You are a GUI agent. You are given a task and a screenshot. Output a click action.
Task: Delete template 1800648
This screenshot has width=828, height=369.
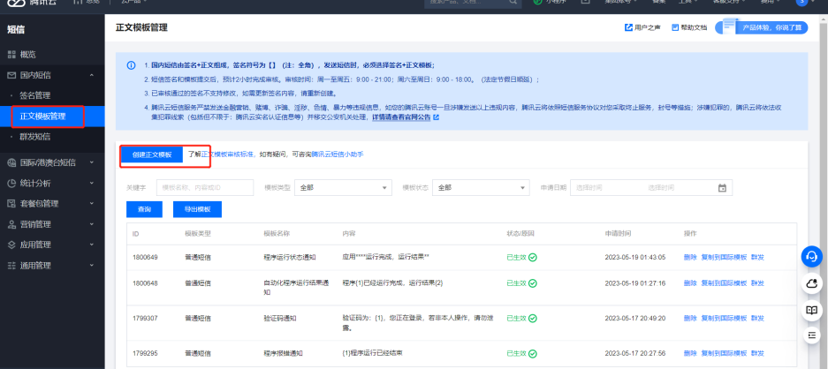690,283
